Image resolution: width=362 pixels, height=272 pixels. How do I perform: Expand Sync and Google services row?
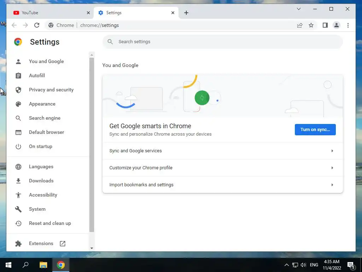[x=223, y=151]
